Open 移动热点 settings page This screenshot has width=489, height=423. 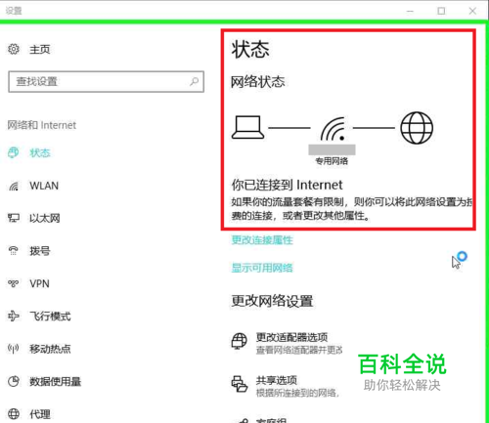[x=50, y=349]
